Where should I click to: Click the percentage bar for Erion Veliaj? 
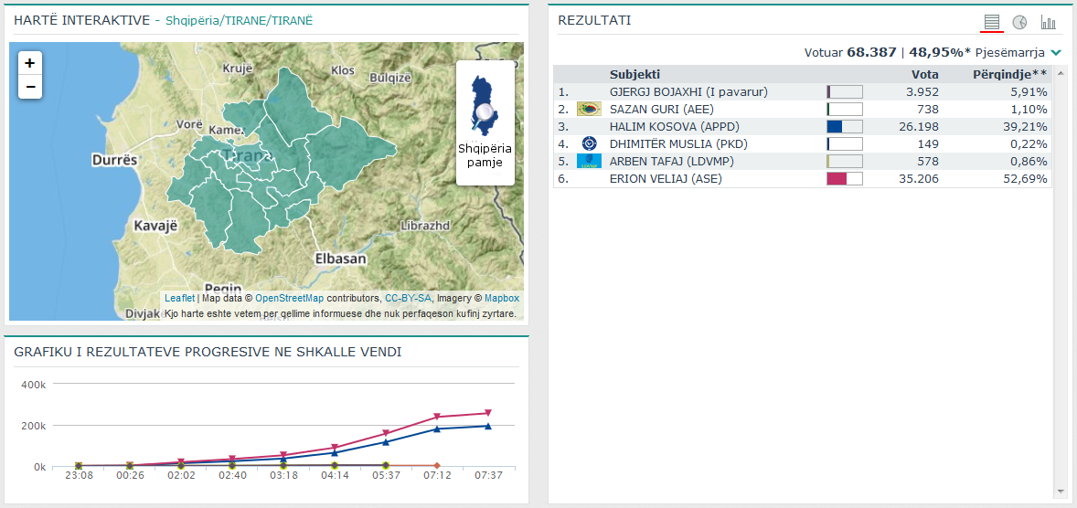[845, 178]
